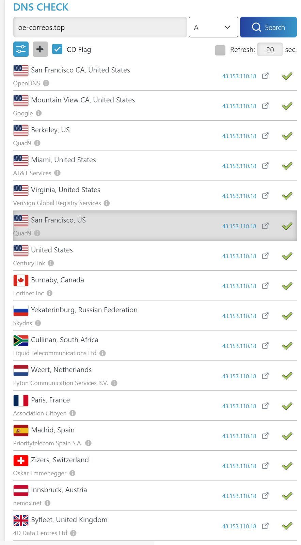Screen dimensions: 301x545
Task: Open the 43.153.110.18 IP link on the CenturyLink row
Action: tap(239, 256)
